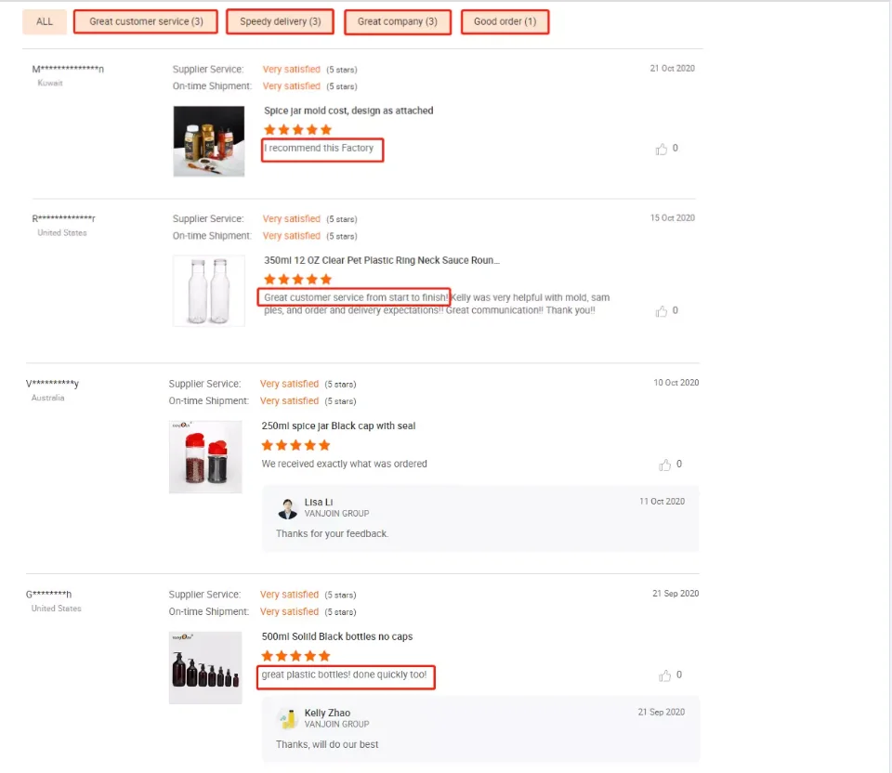
Task: Click thumbs-up on the 250ml spice jar review
Action: pyautogui.click(x=665, y=465)
